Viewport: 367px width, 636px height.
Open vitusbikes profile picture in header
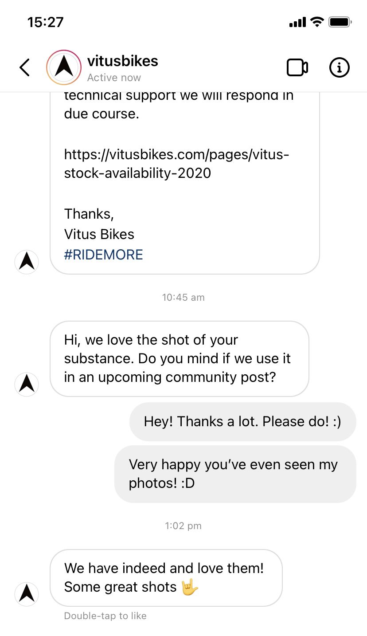click(x=64, y=67)
